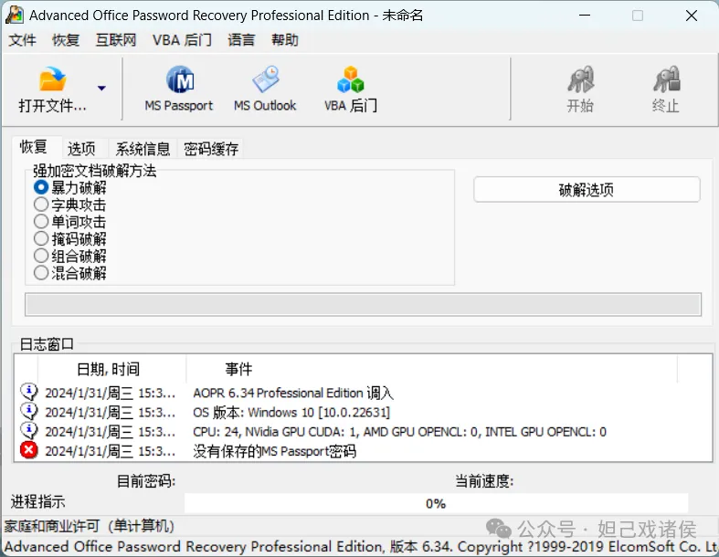Image resolution: width=719 pixels, height=557 pixels.
Task: Click the 终止 keys icon
Action: click(667, 79)
